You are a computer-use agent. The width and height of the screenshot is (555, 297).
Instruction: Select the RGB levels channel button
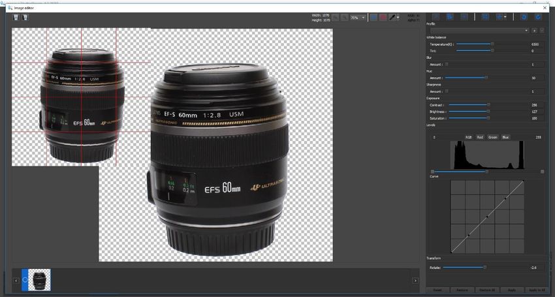pos(468,137)
